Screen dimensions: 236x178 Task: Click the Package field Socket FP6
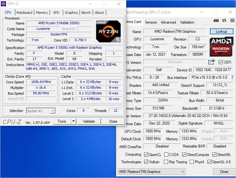[x=59, y=34]
